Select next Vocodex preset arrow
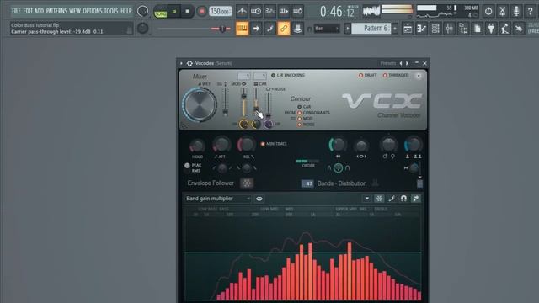This screenshot has width=539, height=303. point(408,63)
